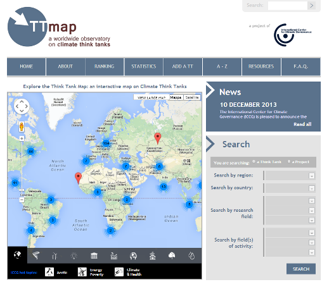The height and width of the screenshot is (282, 322).
Task: Open the first field of activity dropdown
Action: tap(290, 233)
